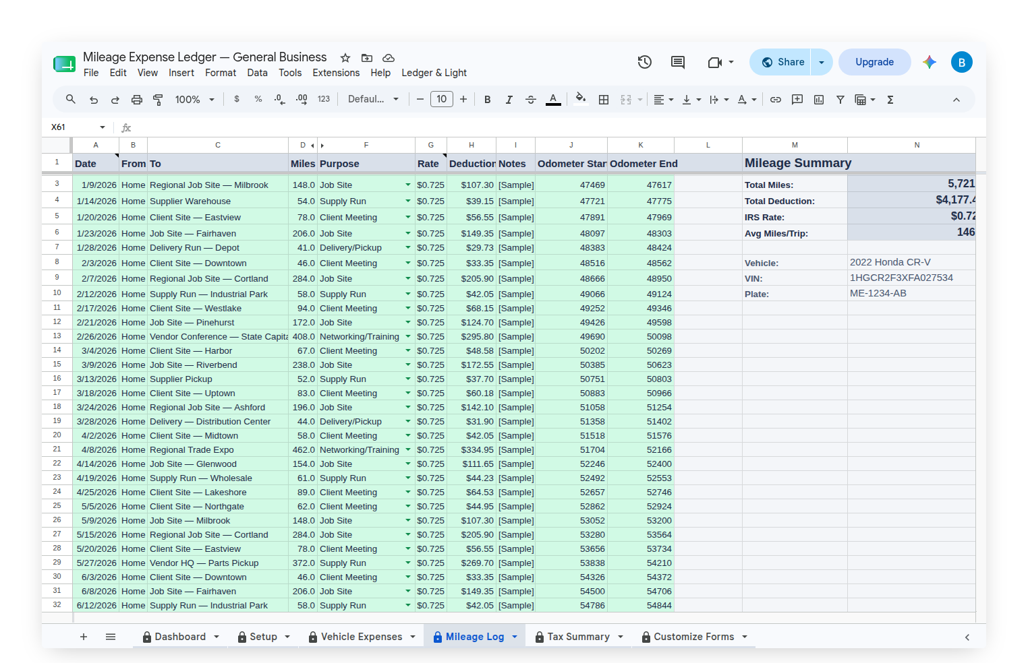Image resolution: width=1028 pixels, height=663 pixels.
Task: Open the Share options dropdown arrow
Action: (822, 62)
